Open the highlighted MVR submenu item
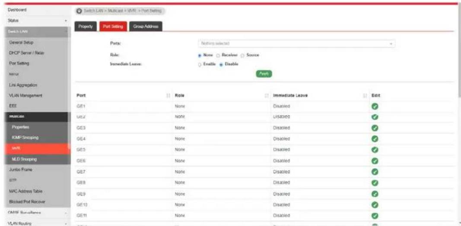Screen dimensions: 461x226 38,149
